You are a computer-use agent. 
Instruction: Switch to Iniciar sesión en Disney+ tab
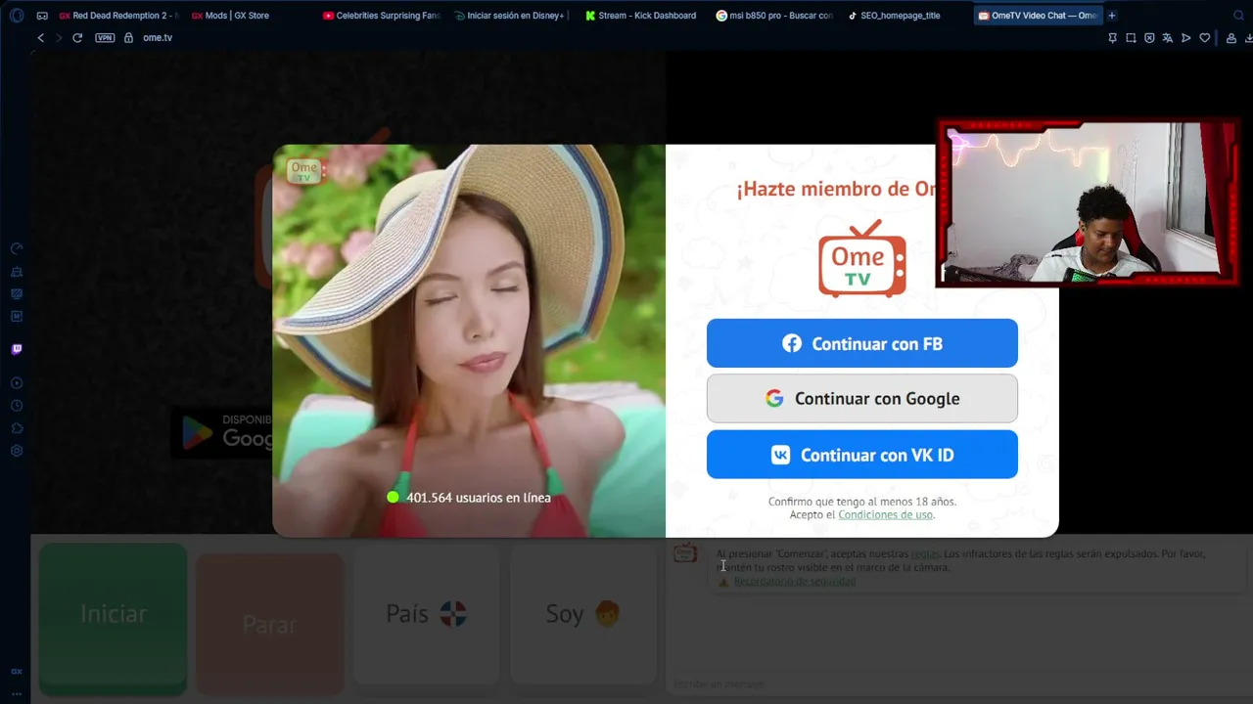pos(512,16)
